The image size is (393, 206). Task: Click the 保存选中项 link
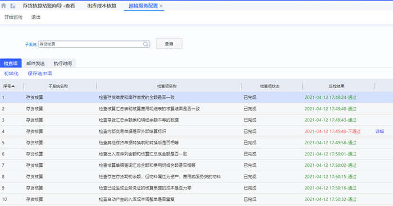[x=40, y=74]
